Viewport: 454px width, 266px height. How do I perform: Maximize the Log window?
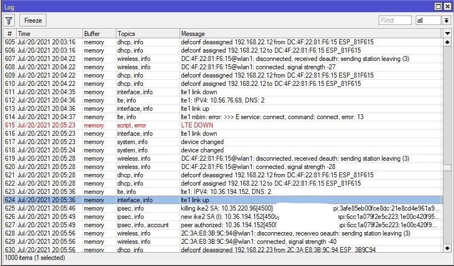438,6
